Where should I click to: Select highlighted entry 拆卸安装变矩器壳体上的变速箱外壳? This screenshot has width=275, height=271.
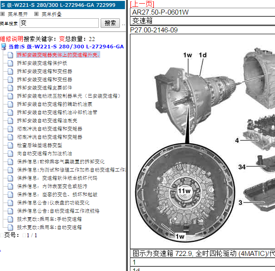58,55
